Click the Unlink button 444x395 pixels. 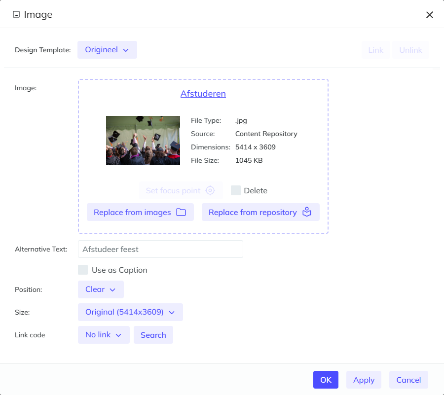(x=410, y=50)
